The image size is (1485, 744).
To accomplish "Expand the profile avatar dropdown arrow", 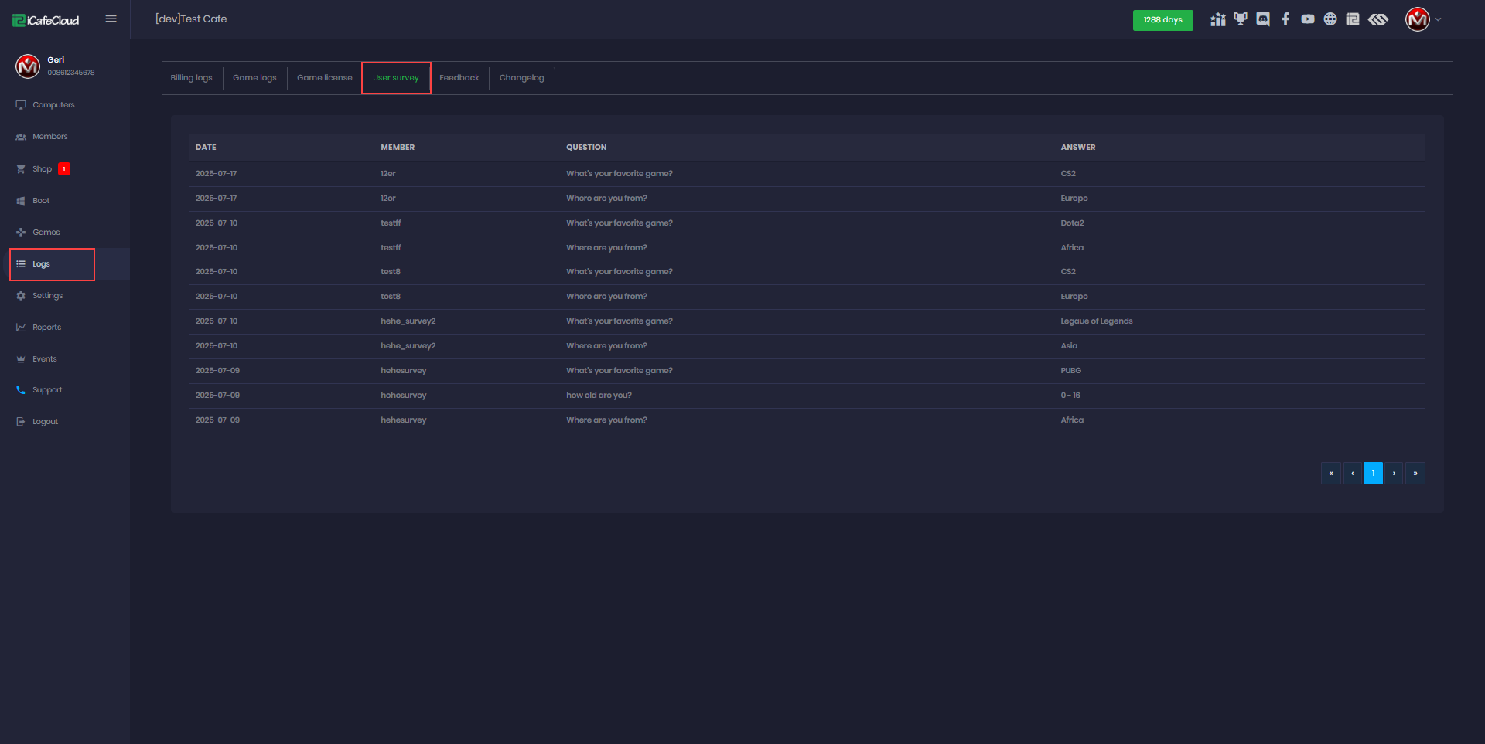I will click(1438, 20).
